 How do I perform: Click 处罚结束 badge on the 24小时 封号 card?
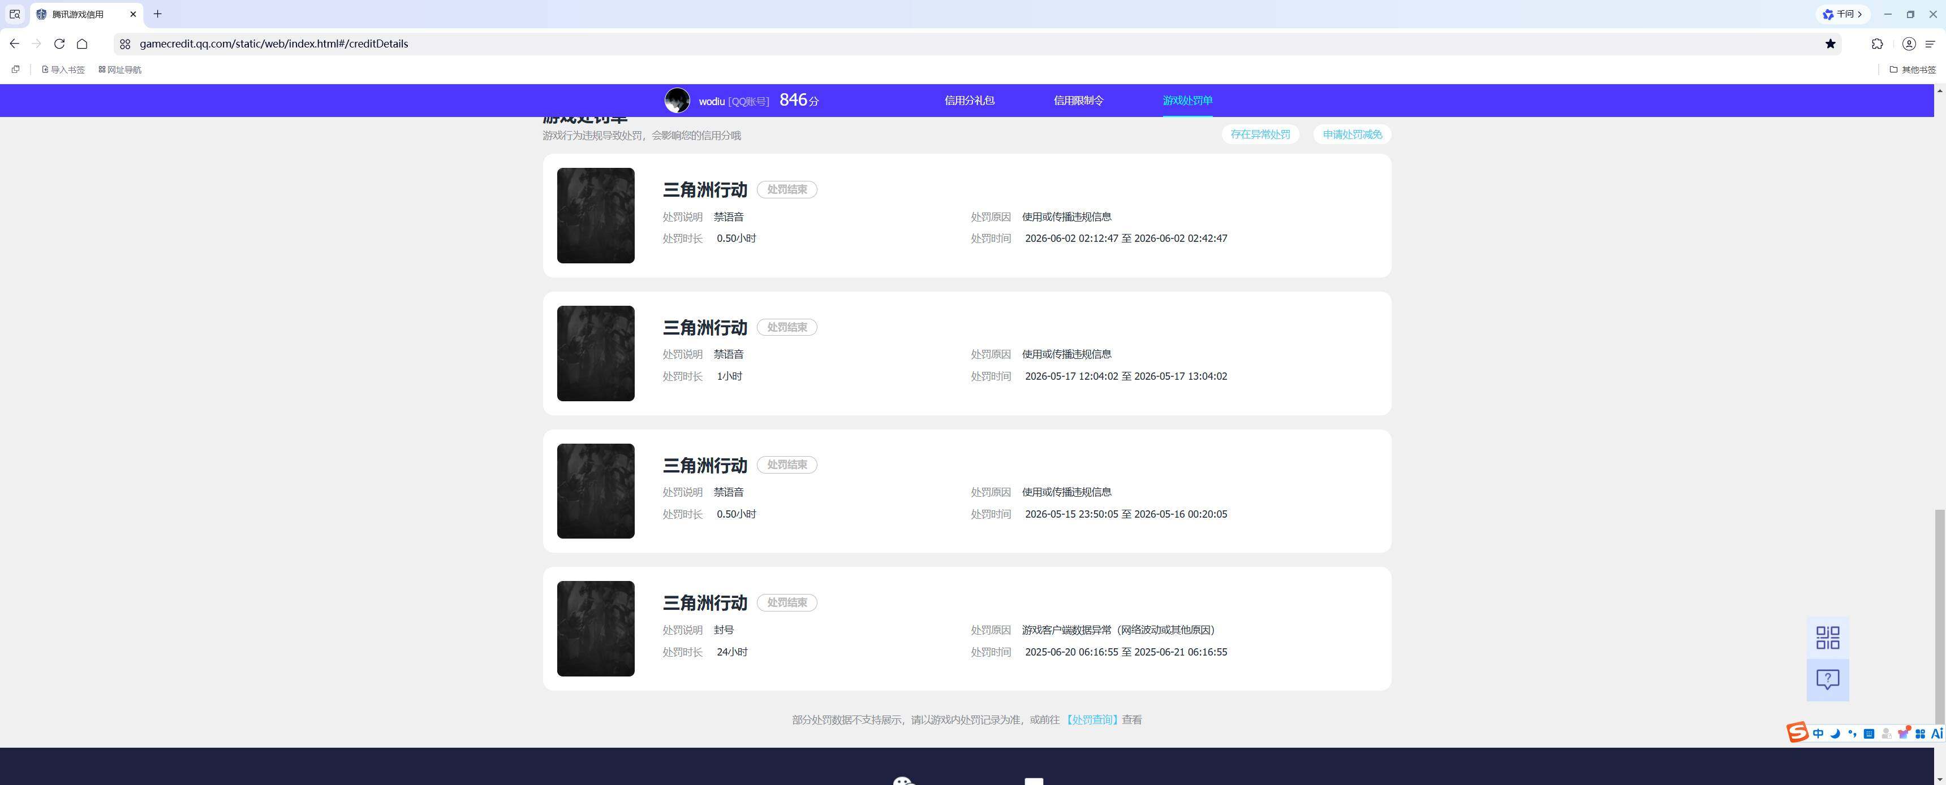point(786,602)
